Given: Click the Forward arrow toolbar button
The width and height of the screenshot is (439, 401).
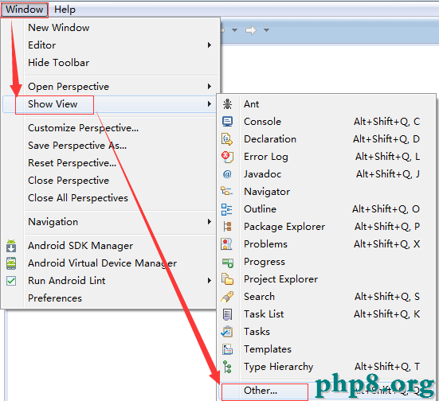Looking at the screenshot, I should pos(251,30).
